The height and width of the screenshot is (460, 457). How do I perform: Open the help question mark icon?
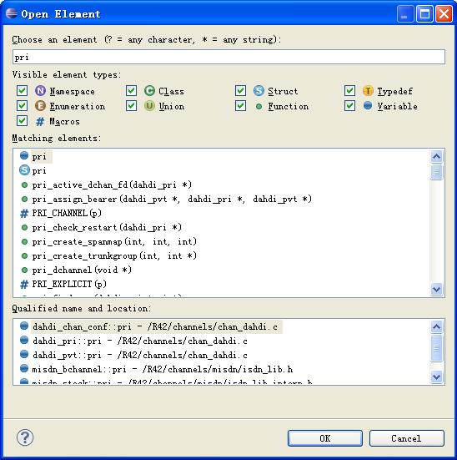pyautogui.click(x=25, y=437)
